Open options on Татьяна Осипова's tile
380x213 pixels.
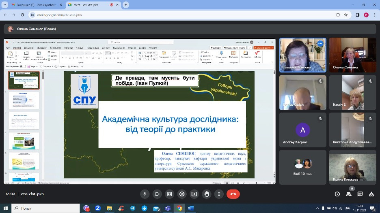tap(320, 43)
